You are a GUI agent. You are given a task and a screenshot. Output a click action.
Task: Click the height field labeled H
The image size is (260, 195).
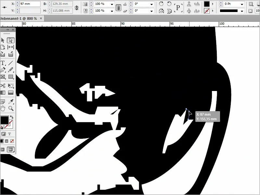point(62,11)
